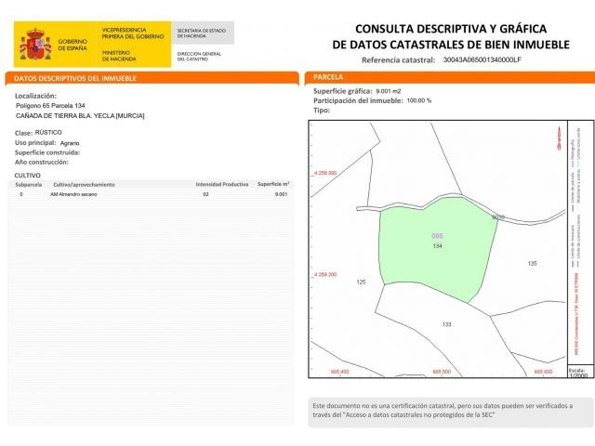The height and width of the screenshot is (446, 595).
Task: Click the '9.001 m2' graphic surface value
Action: pyautogui.click(x=389, y=91)
